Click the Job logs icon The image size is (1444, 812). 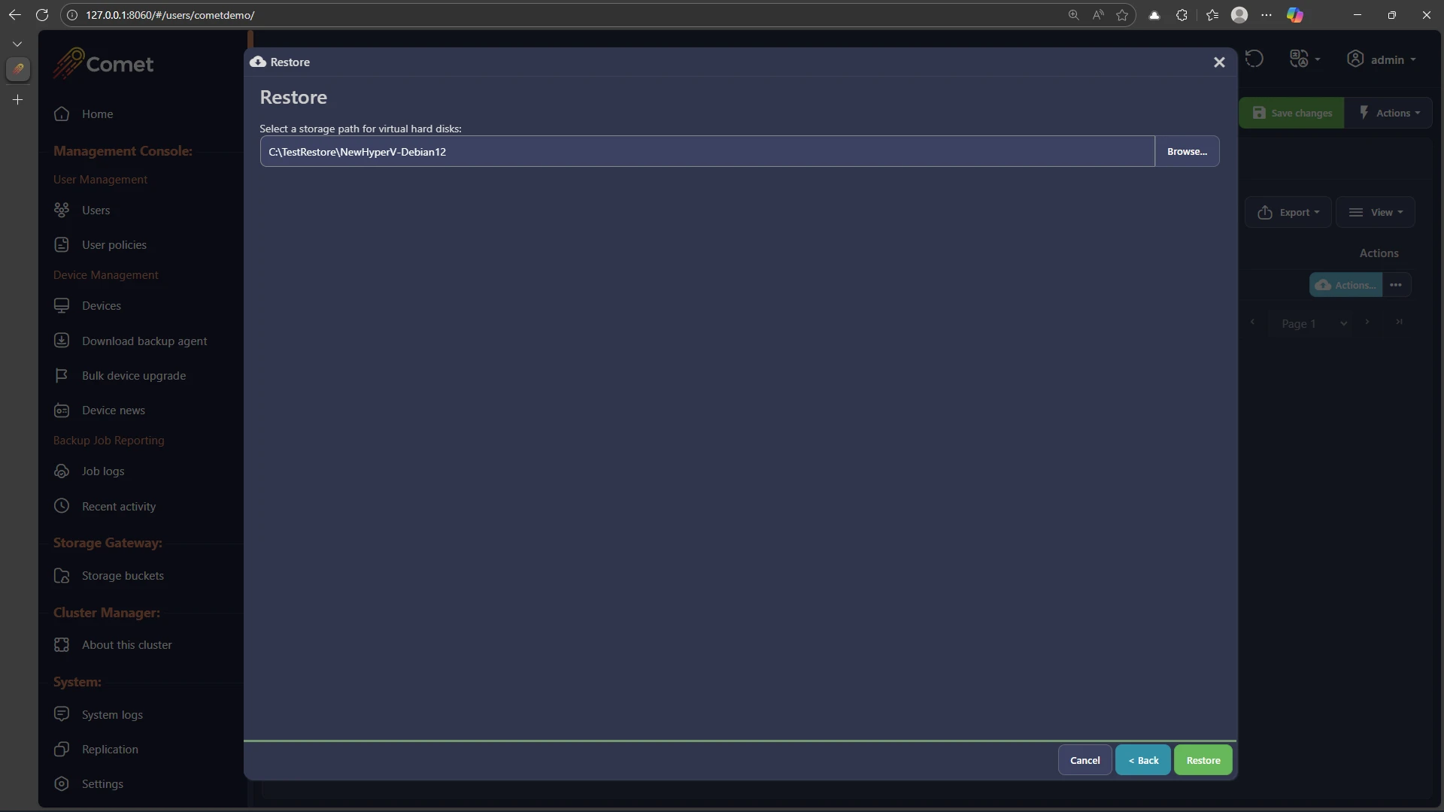click(62, 471)
